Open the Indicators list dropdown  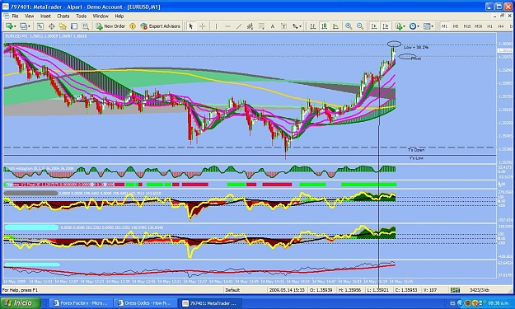[400, 26]
